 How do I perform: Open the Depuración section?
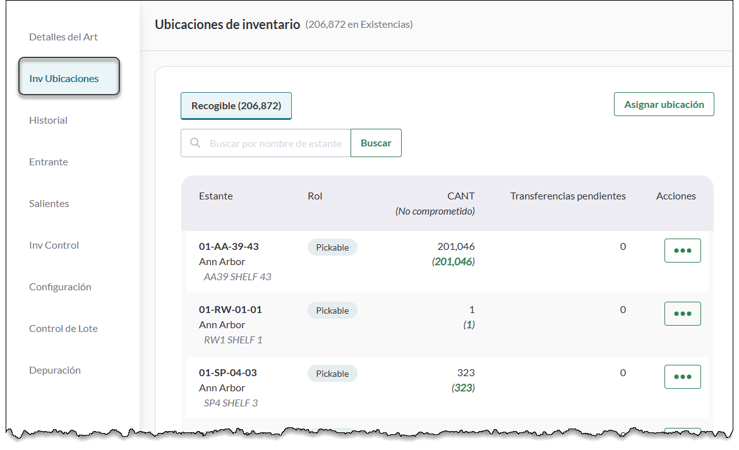coord(55,370)
